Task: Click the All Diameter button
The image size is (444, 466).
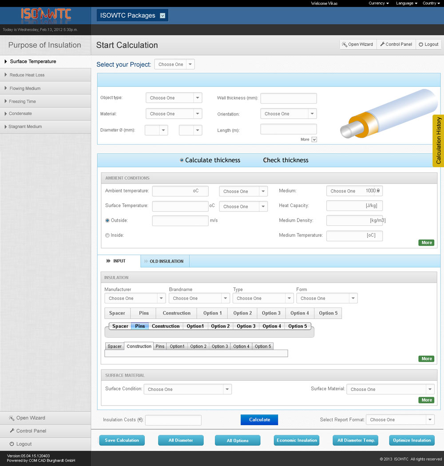Action: point(181,440)
